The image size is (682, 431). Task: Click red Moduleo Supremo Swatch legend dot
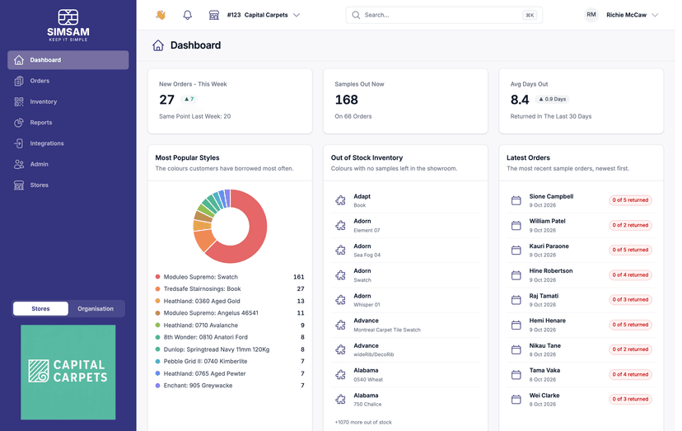tap(157, 277)
